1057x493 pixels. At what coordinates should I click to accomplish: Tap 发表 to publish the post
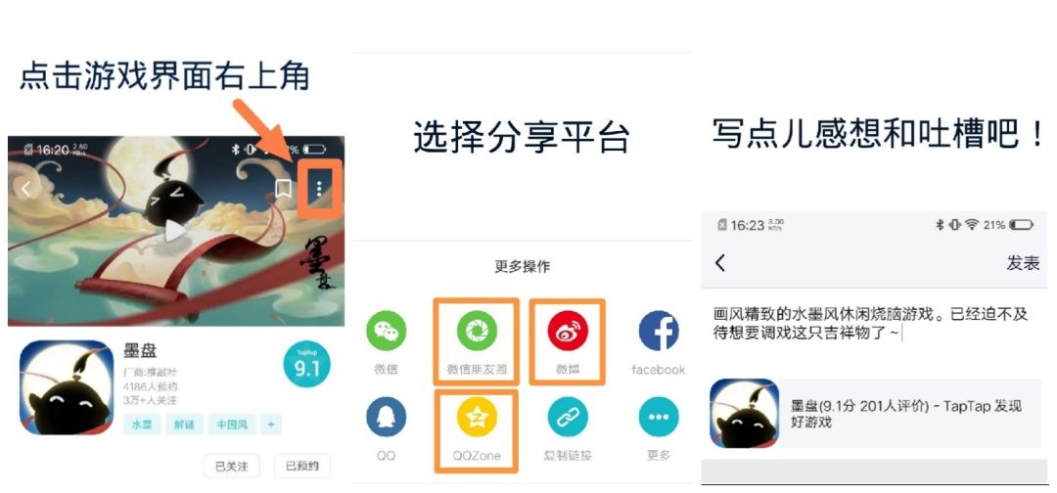[1023, 263]
